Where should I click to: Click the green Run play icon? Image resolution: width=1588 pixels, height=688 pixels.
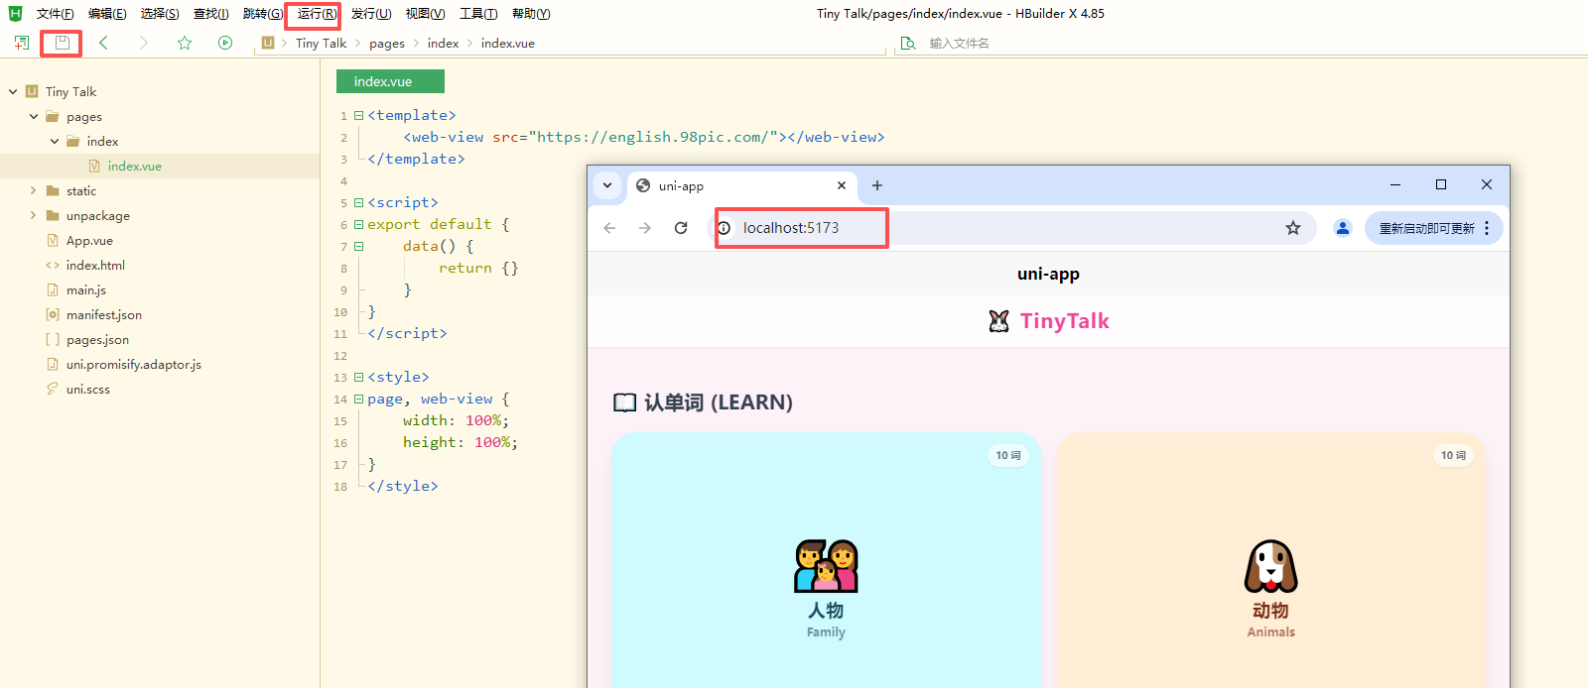coord(225,43)
